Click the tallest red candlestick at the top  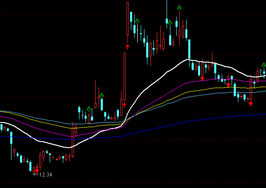(127, 19)
